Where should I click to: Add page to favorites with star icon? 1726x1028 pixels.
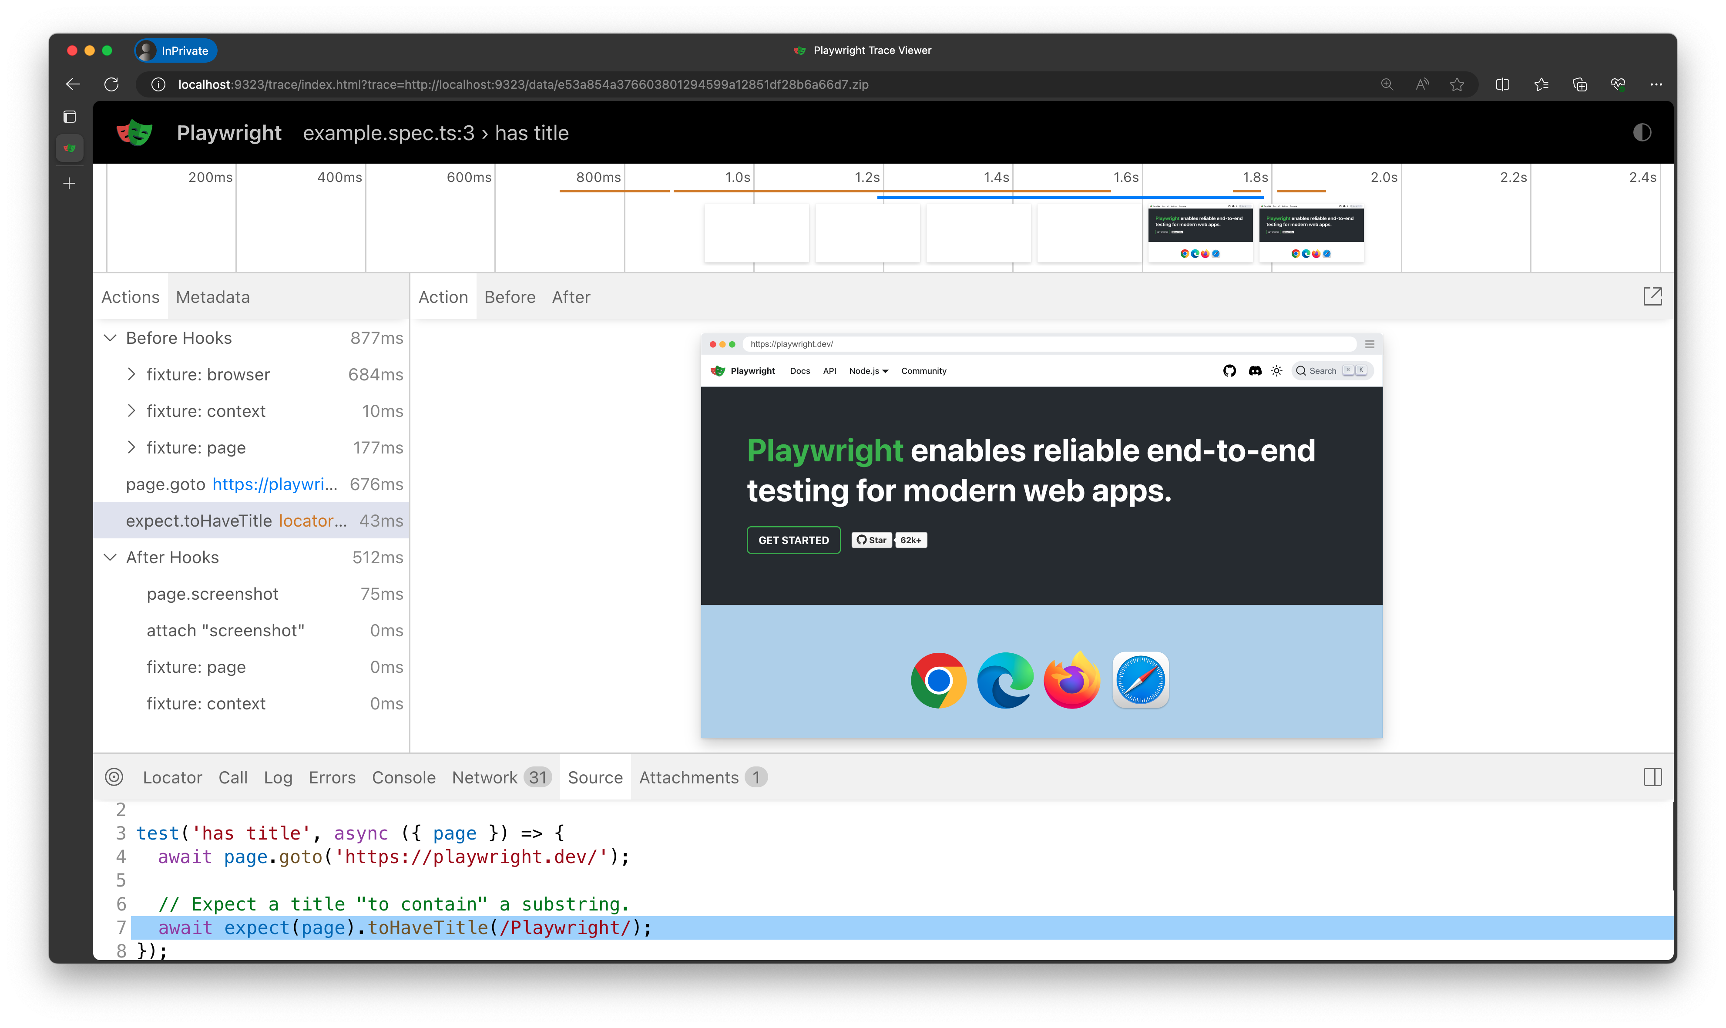1457,84
